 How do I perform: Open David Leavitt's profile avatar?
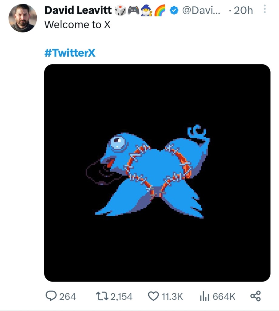point(22,18)
